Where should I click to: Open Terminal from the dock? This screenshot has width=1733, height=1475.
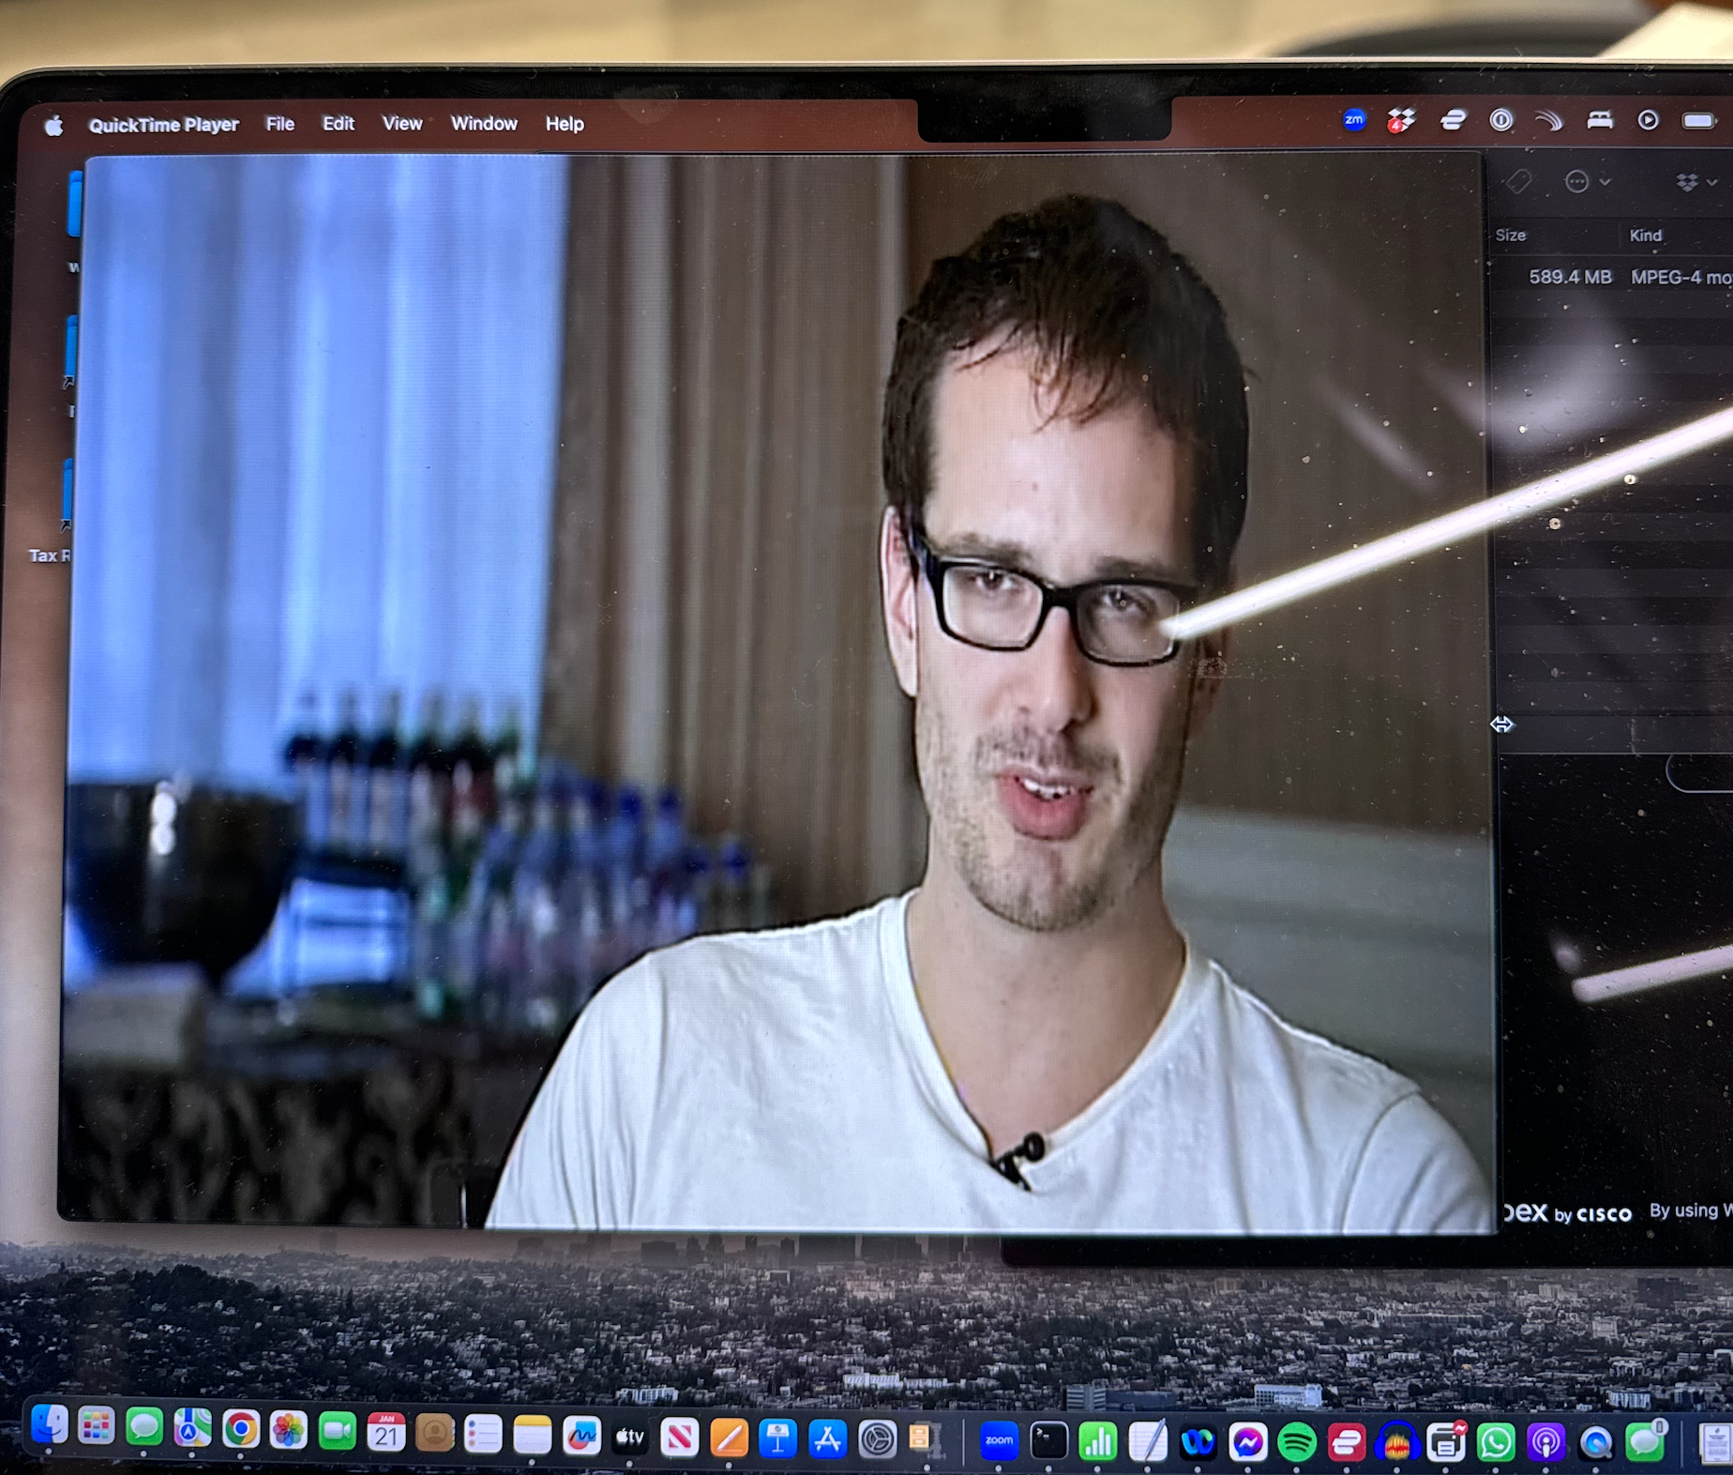coord(1048,1442)
